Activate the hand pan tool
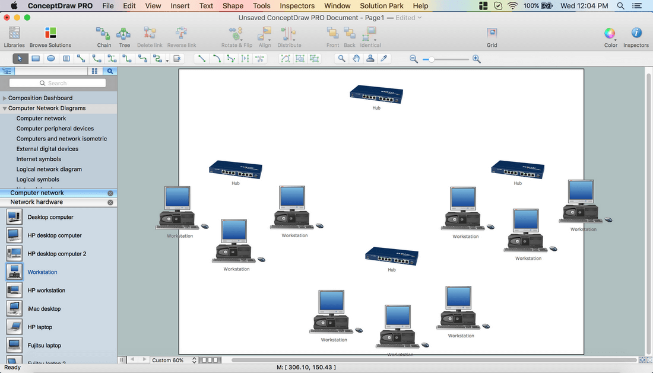Screen dimensions: 653x373 click(356, 59)
